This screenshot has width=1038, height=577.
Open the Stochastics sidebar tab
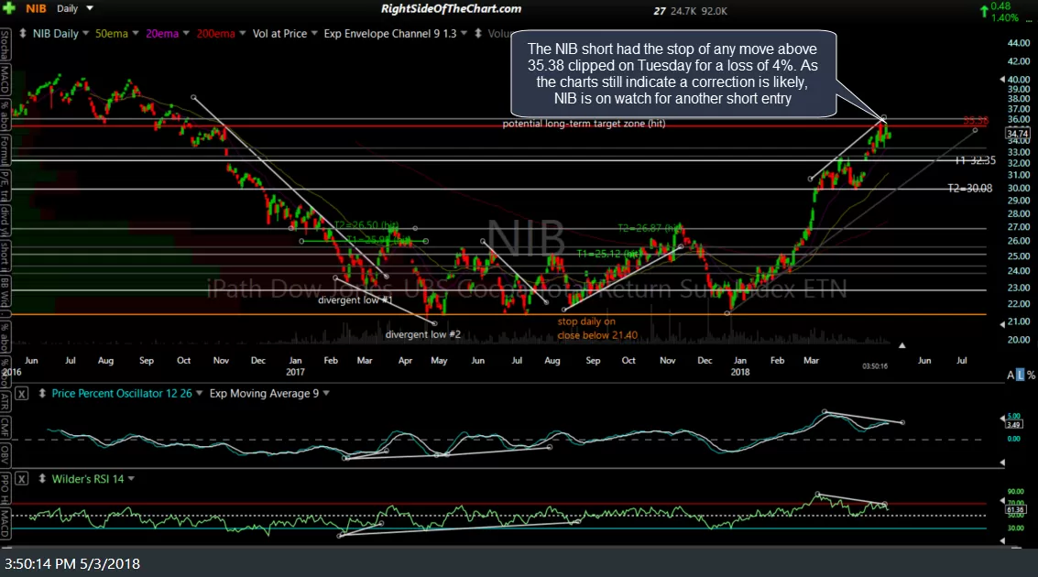(5, 45)
